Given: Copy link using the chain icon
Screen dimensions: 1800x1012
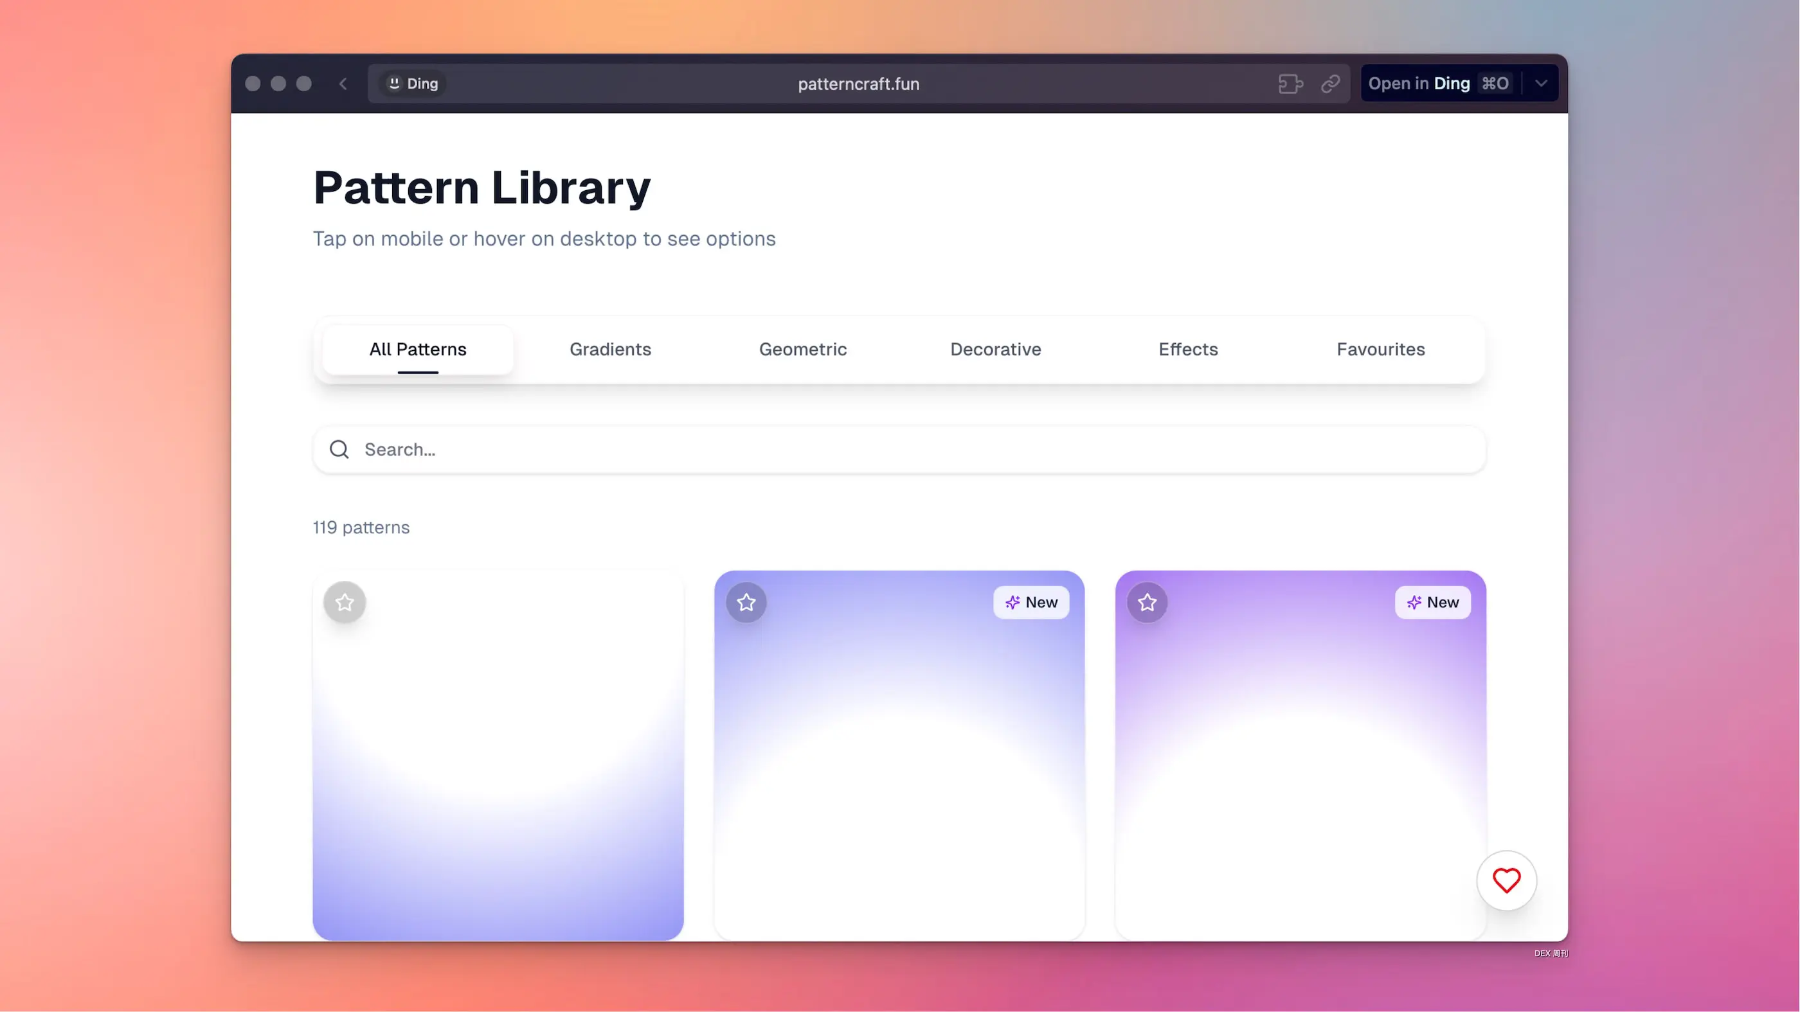Looking at the screenshot, I should coord(1331,84).
